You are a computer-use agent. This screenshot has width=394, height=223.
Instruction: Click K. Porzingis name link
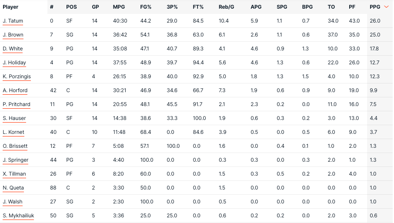tap(17, 77)
